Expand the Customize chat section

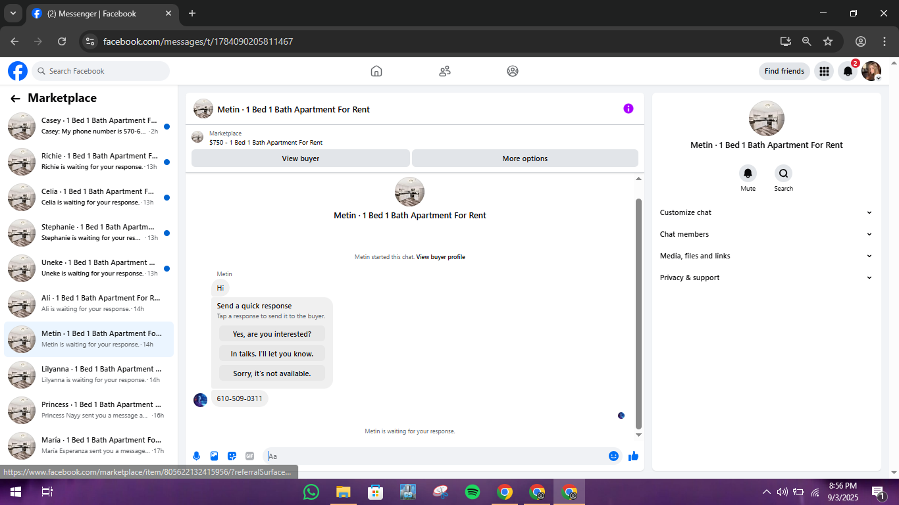(x=766, y=212)
